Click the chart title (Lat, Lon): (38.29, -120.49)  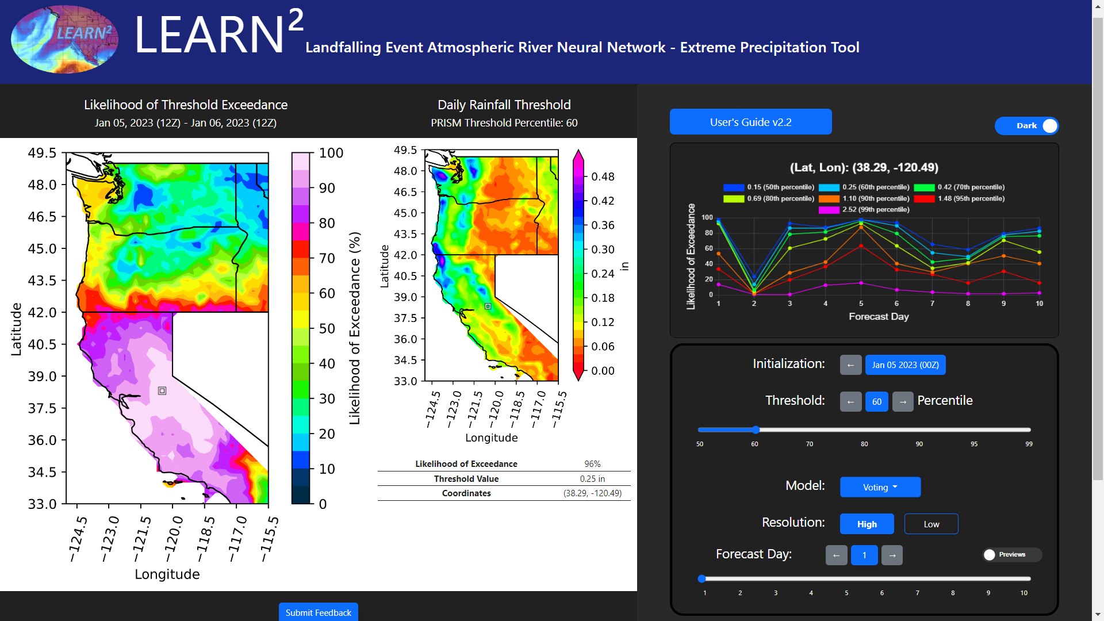[864, 167]
